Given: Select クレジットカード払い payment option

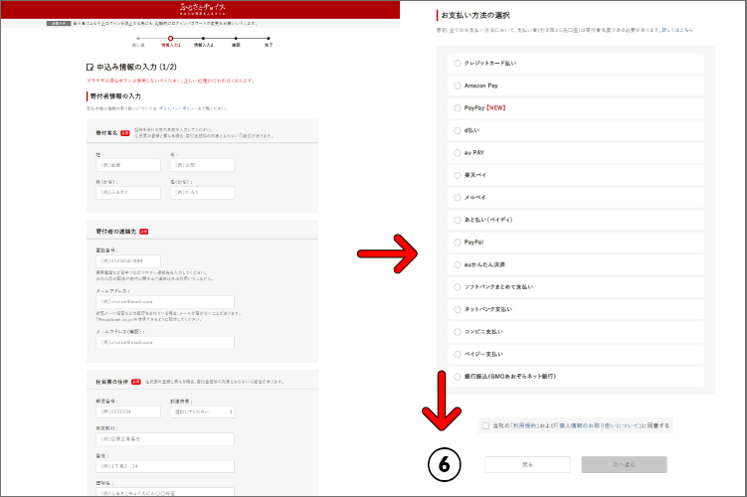Looking at the screenshot, I should 458,63.
